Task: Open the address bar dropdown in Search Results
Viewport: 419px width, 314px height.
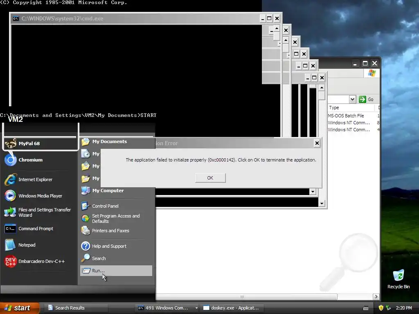Action: (352, 99)
